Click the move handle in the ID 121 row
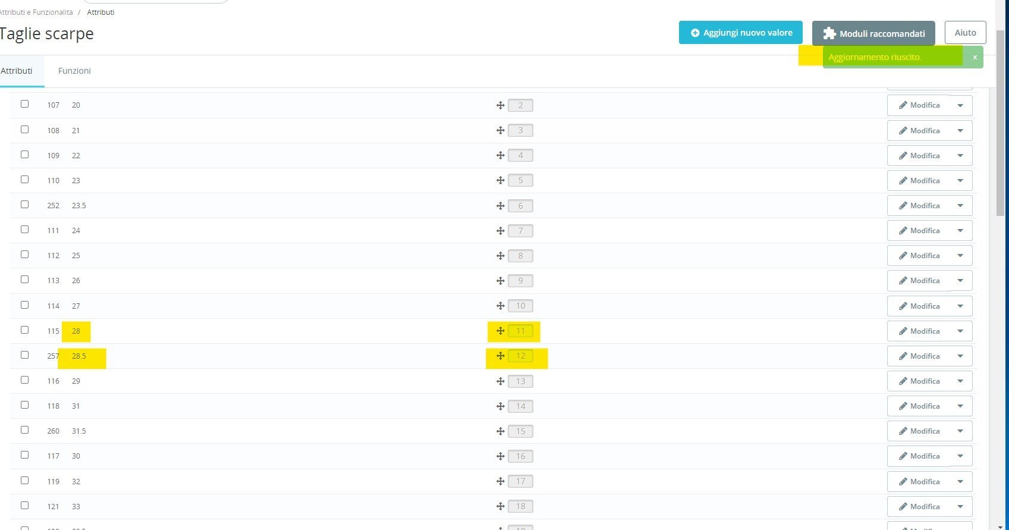 point(500,506)
